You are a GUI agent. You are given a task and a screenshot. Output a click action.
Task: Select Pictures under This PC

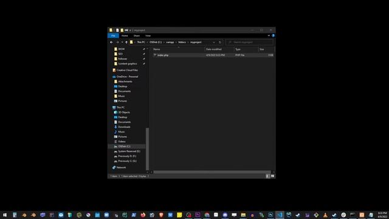coord(122,136)
